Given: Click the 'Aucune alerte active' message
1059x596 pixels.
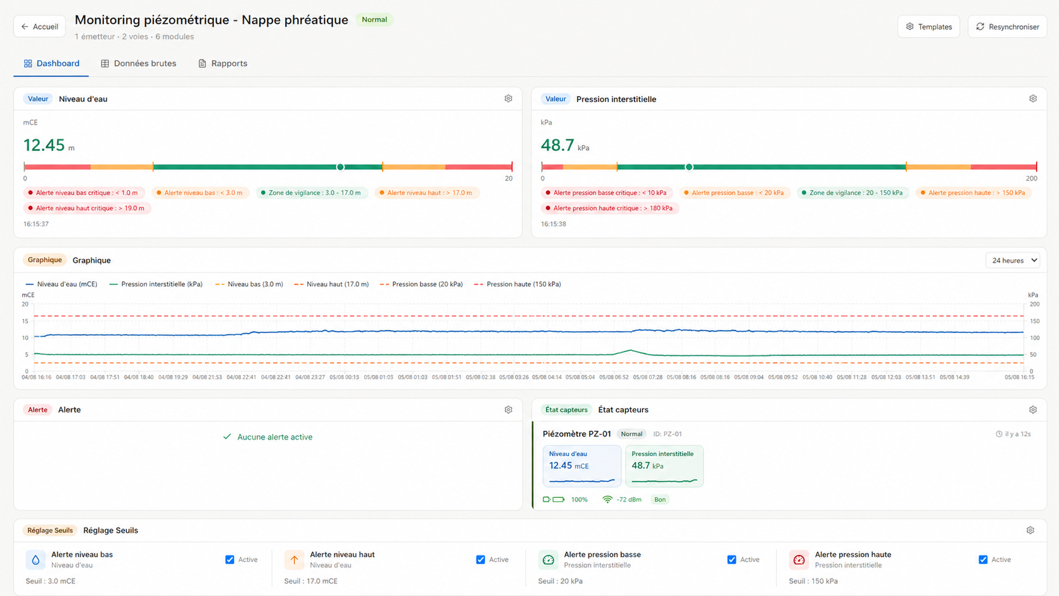Looking at the screenshot, I should 275,437.
